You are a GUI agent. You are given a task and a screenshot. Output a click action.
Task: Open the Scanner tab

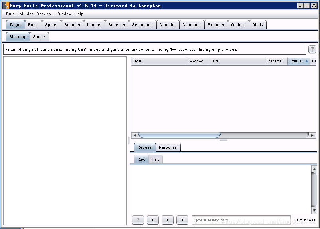73,25
